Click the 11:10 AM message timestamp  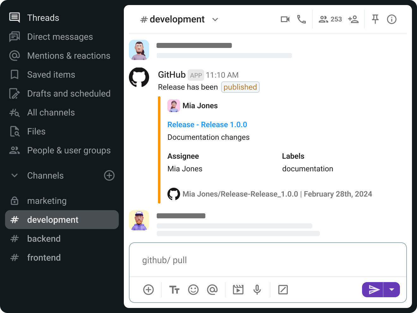click(222, 75)
